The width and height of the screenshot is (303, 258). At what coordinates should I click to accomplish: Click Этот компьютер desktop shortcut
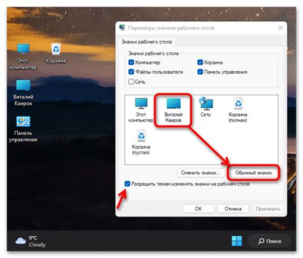23,57
